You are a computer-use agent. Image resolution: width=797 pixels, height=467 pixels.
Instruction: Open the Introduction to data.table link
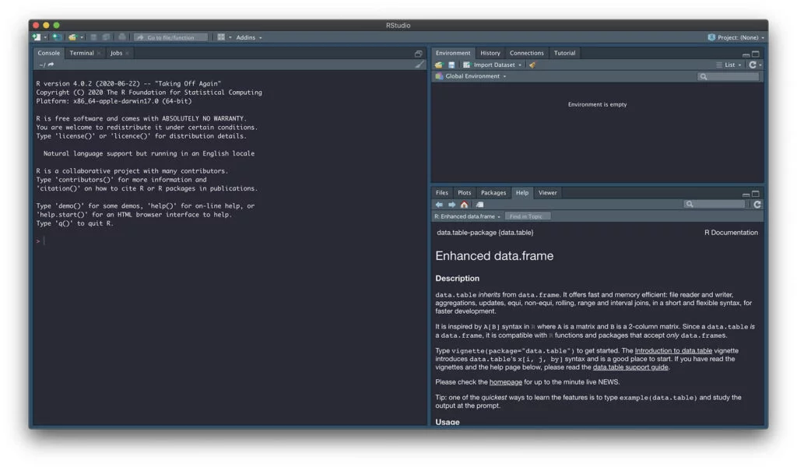tap(673, 350)
